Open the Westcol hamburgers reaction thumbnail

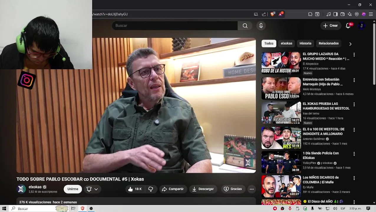coord(281,112)
